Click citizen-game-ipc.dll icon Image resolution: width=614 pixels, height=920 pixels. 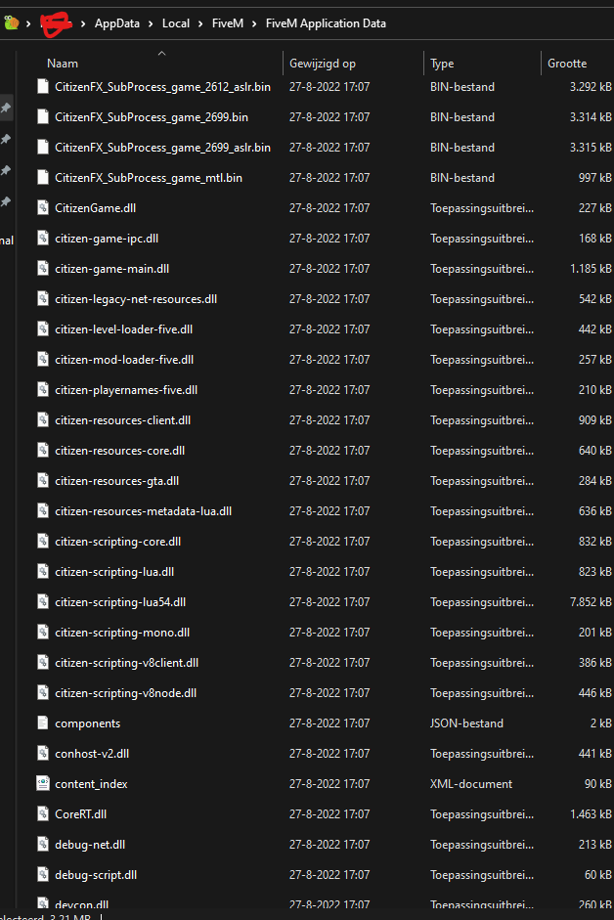[x=43, y=239]
